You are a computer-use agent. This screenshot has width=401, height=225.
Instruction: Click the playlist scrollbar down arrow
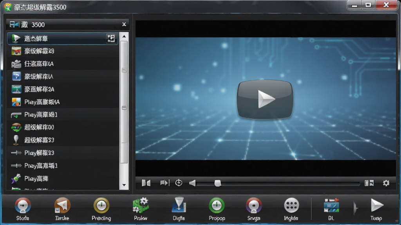124,185
